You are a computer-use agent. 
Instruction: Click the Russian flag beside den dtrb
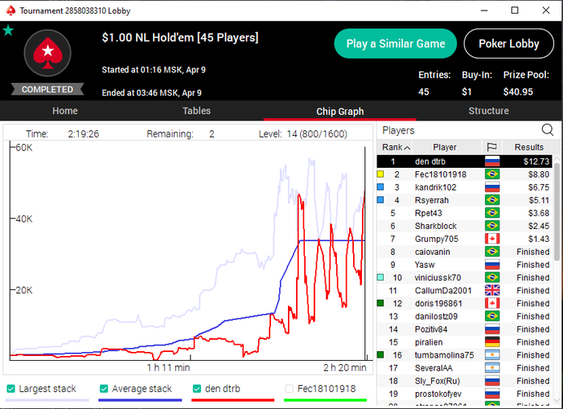coord(492,162)
